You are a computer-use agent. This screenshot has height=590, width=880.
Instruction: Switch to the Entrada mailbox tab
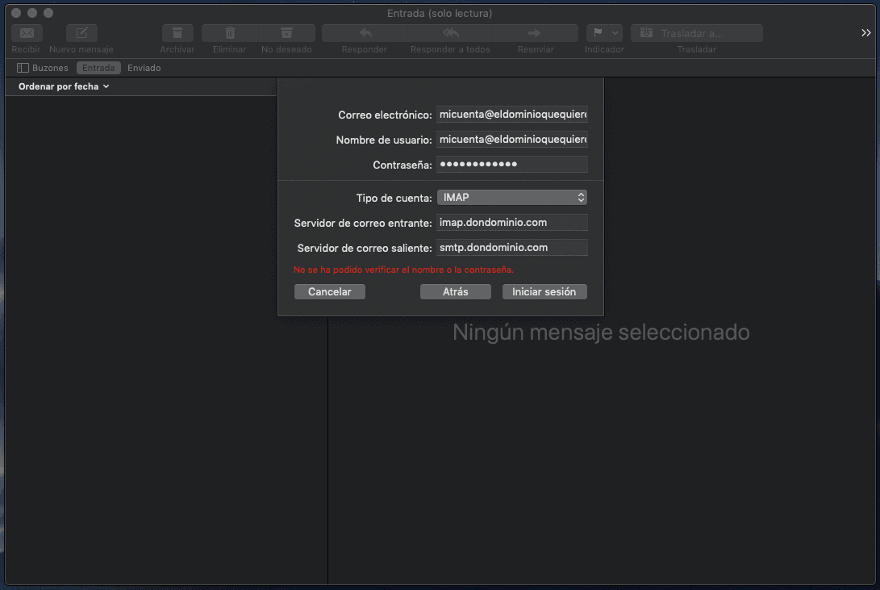[98, 68]
